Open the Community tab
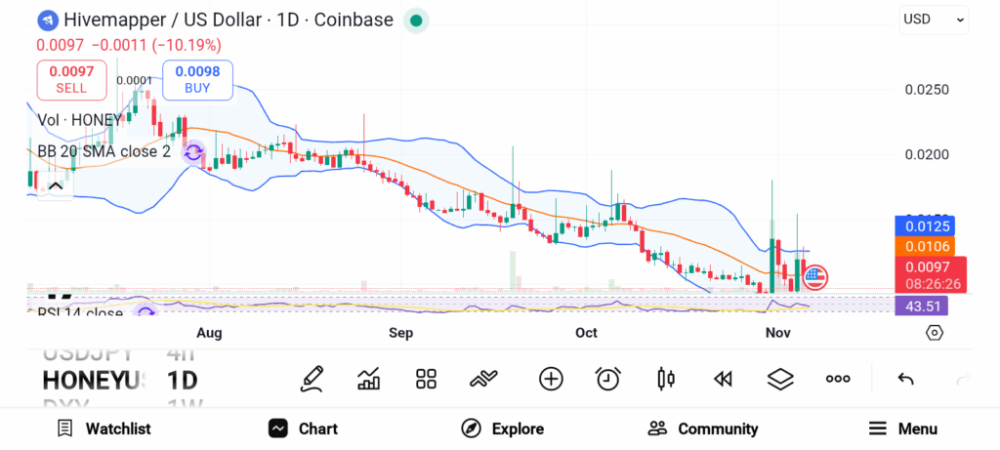1000x450 pixels. click(703, 429)
